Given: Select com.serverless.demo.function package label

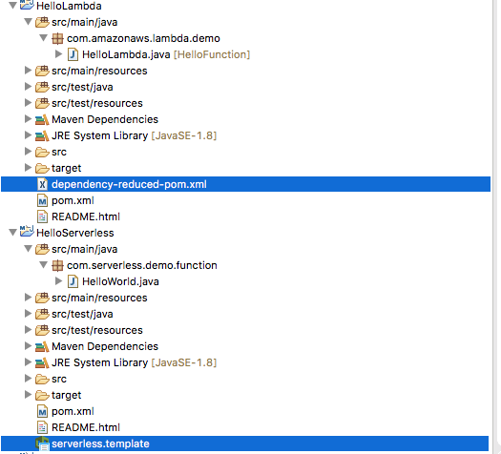Looking at the screenshot, I should (x=142, y=265).
